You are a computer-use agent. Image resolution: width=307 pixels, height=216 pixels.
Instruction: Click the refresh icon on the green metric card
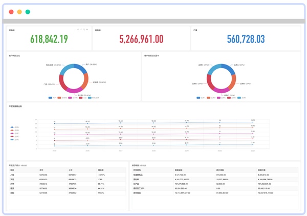pos(78,29)
